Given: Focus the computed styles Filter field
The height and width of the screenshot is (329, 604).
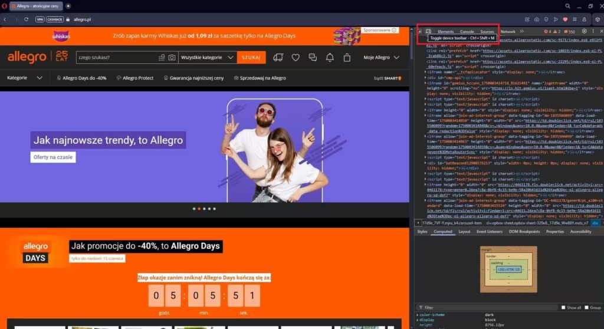Looking at the screenshot, I should [487, 307].
